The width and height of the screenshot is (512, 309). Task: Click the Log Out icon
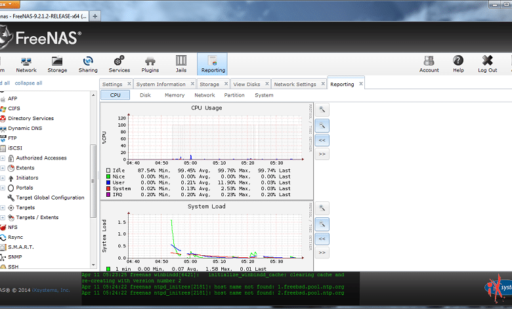click(x=487, y=64)
